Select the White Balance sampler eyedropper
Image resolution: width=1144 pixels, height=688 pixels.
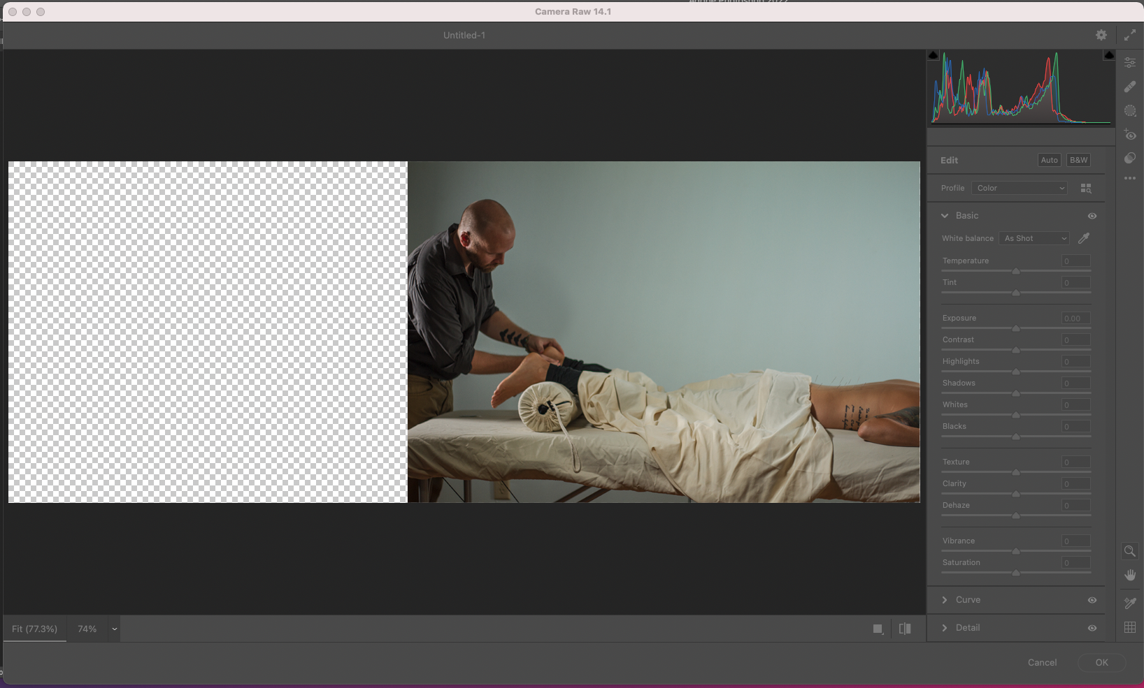tap(1084, 238)
